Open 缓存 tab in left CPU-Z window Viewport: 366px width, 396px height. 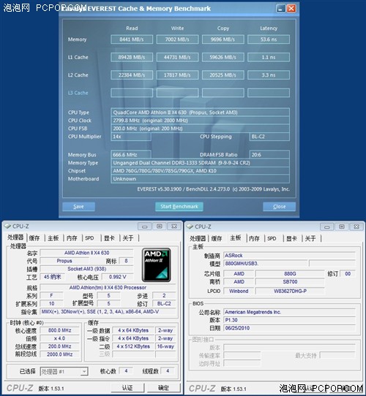34,238
